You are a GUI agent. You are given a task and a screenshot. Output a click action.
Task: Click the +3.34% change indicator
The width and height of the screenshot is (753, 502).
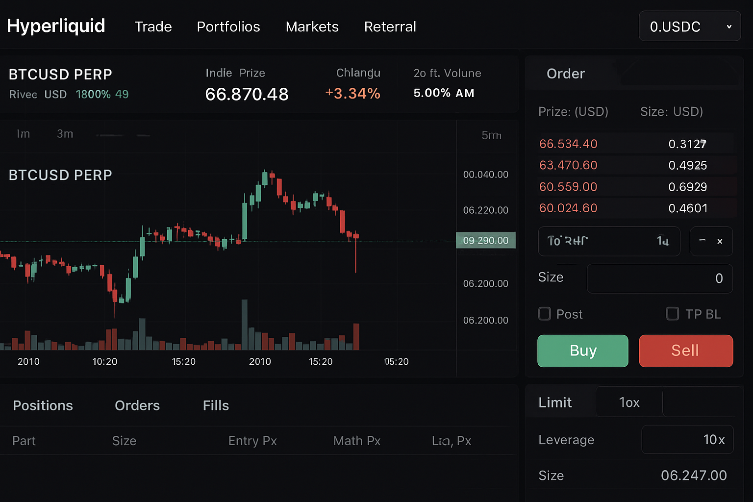pos(352,93)
